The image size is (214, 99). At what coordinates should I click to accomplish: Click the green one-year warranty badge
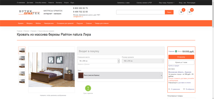(x=88, y=88)
